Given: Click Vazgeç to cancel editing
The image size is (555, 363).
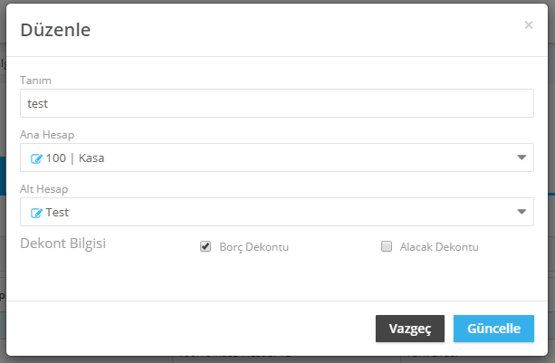Looking at the screenshot, I should pyautogui.click(x=410, y=329).
